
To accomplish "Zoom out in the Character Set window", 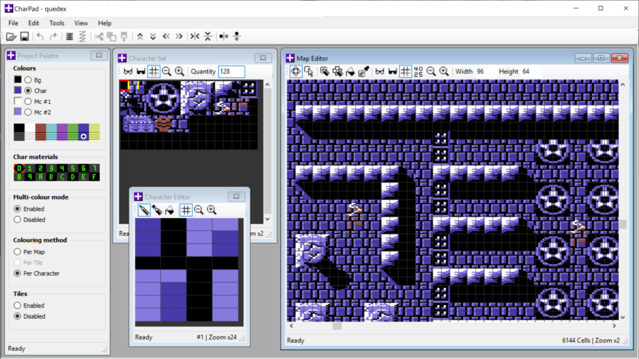I will 166,71.
